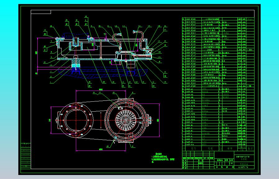Screen dimensions: 279x179
Task: Click the 材料 header of the parts list
Action: point(230,148)
